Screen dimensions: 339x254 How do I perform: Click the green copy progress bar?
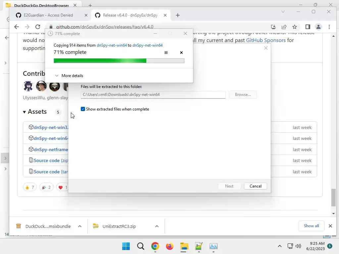pos(119,61)
